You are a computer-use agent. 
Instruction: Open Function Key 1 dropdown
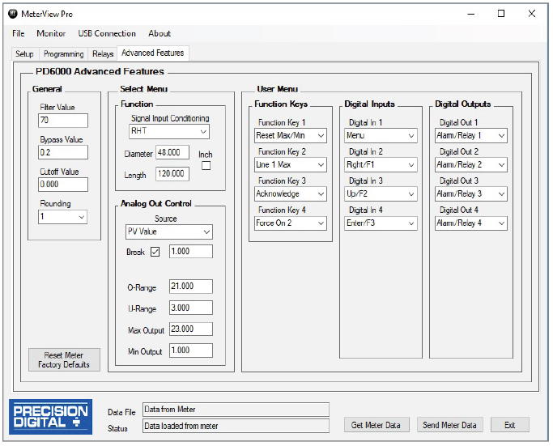point(290,136)
